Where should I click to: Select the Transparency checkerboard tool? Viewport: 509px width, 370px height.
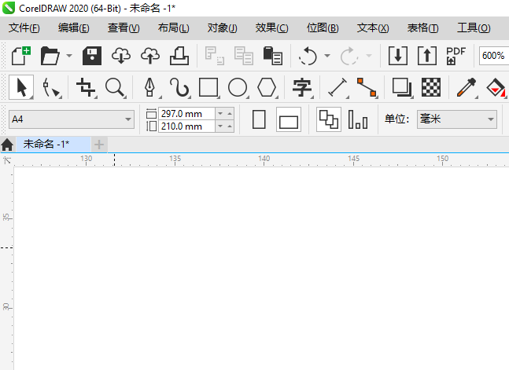point(431,87)
